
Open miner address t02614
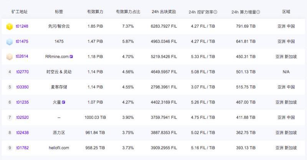(22, 56)
